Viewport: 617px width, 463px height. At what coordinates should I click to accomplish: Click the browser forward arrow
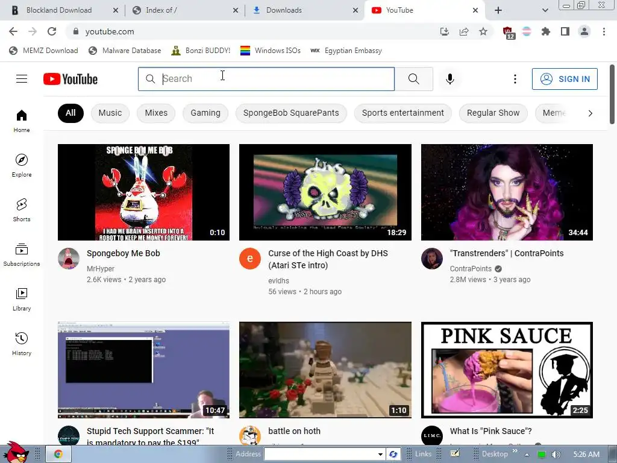coord(33,31)
